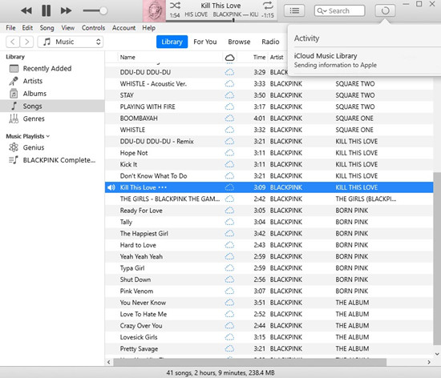441x378 pixels.
Task: Click cloud icon for Tally
Action: 229,222
